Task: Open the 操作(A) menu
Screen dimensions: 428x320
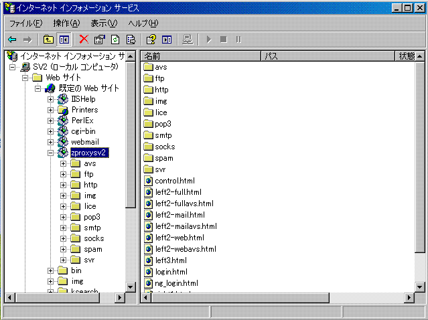Action: tap(66, 23)
